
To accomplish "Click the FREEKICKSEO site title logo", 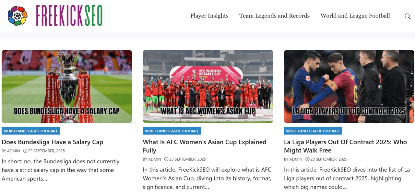I will point(69,16).
